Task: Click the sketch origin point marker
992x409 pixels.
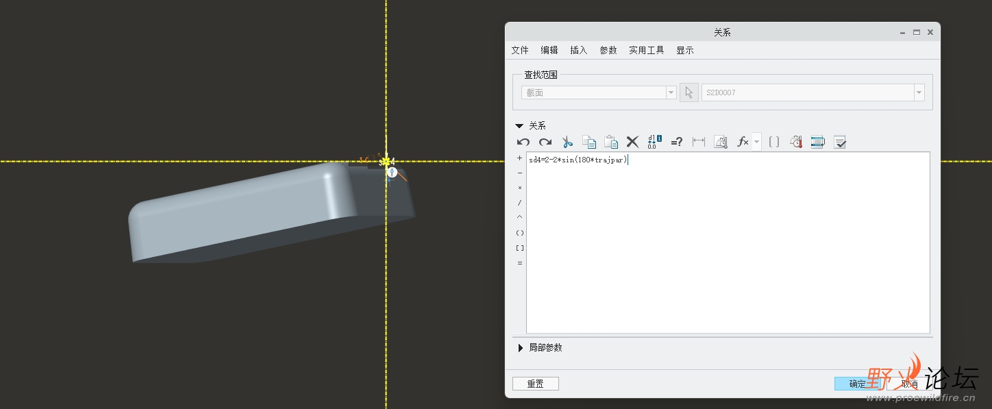Action: [386, 162]
